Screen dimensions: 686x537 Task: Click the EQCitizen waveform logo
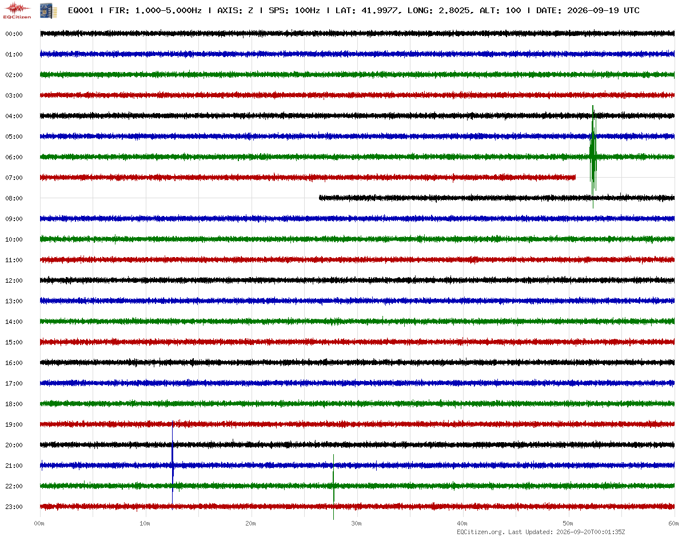[x=17, y=10]
